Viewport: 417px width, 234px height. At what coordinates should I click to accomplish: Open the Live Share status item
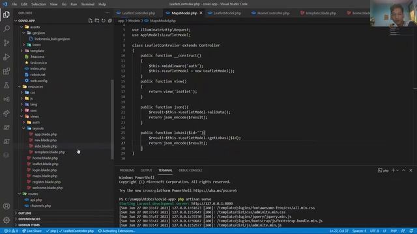point(32,231)
